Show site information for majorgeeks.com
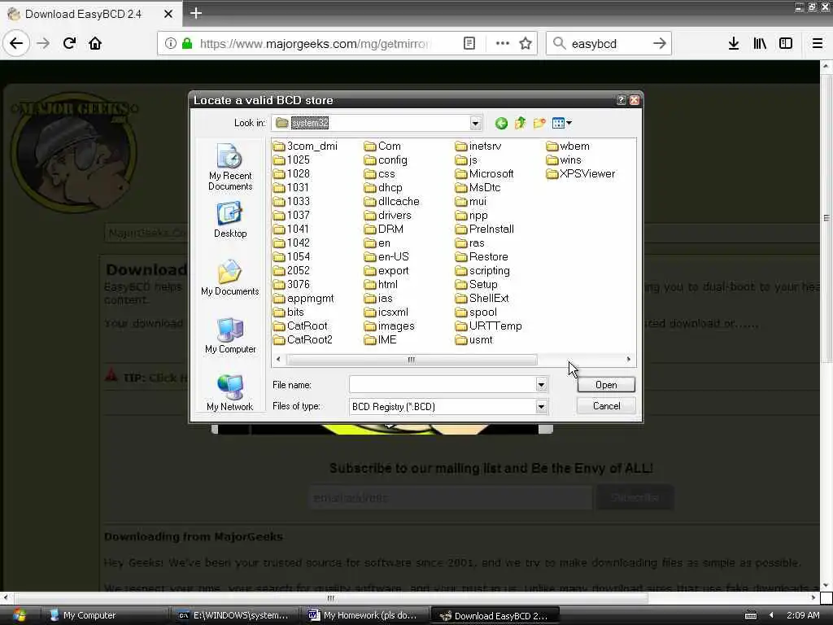This screenshot has width=833, height=625. point(170,44)
